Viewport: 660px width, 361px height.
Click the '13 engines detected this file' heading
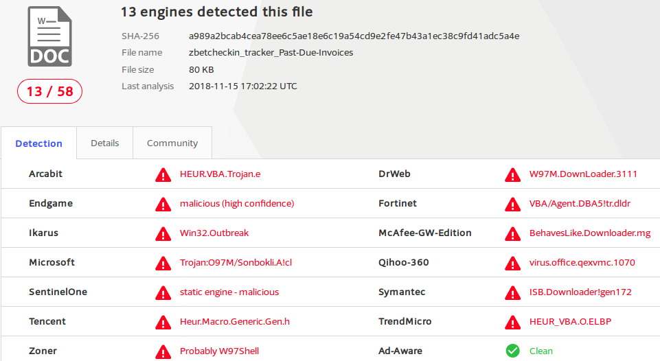point(217,12)
